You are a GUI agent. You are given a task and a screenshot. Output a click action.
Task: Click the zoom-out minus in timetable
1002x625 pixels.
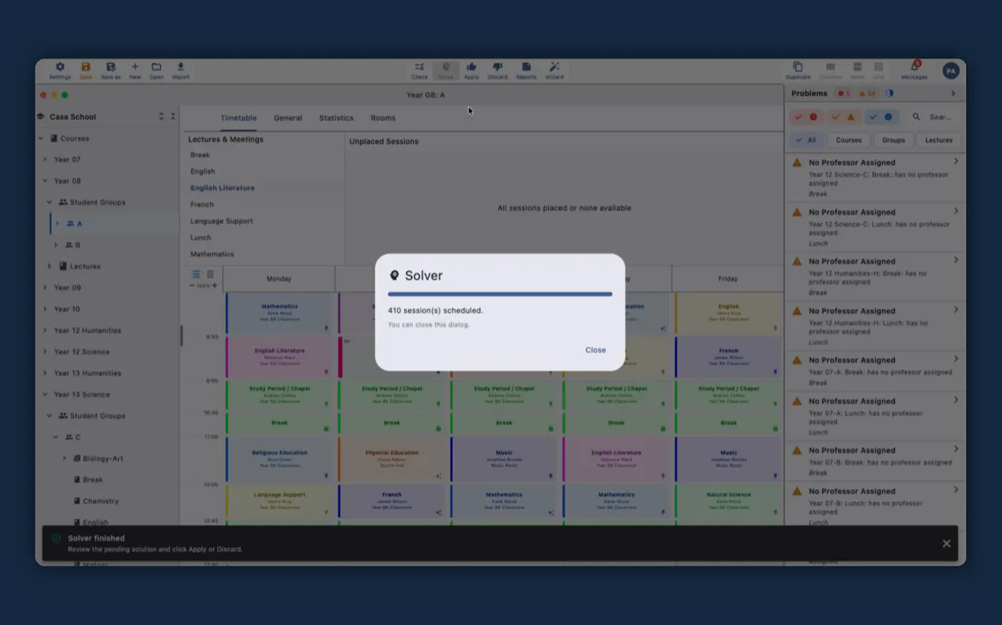(x=193, y=285)
